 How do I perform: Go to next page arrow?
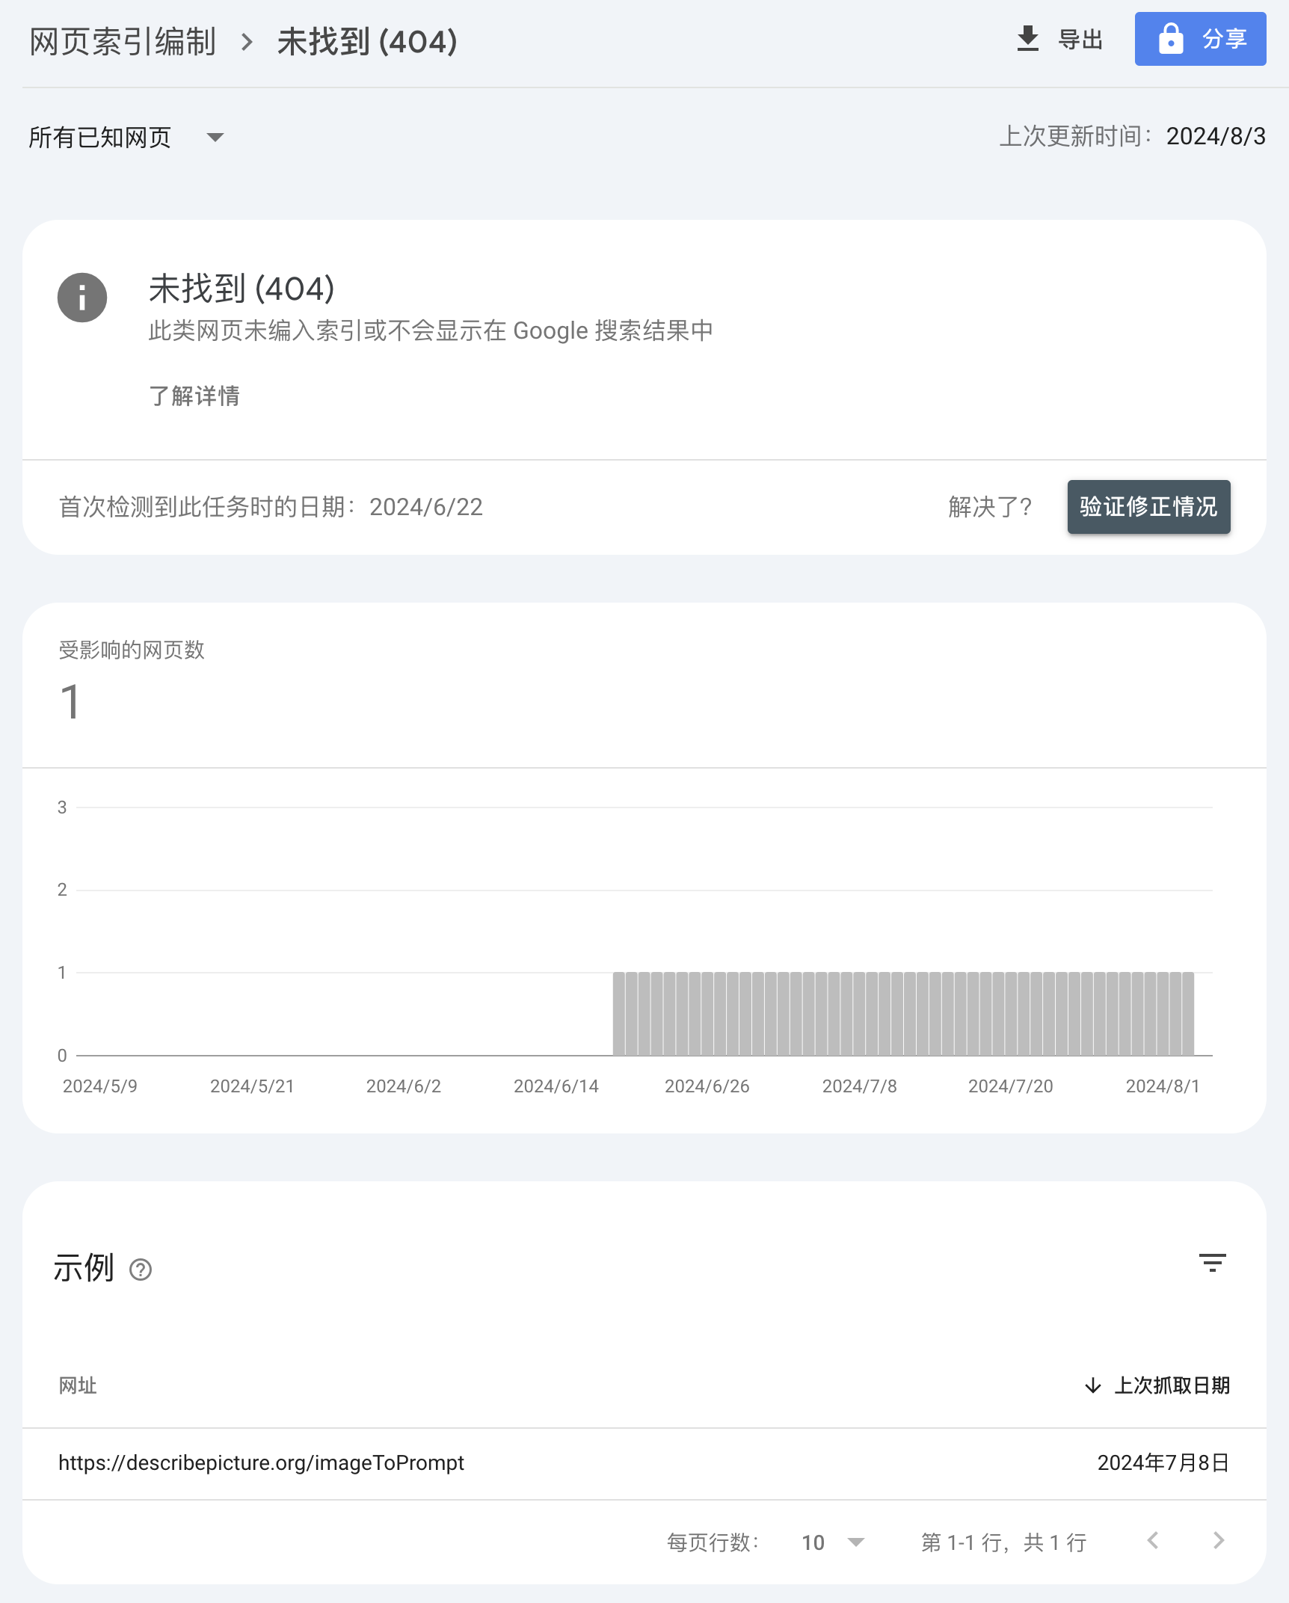[1219, 1541]
